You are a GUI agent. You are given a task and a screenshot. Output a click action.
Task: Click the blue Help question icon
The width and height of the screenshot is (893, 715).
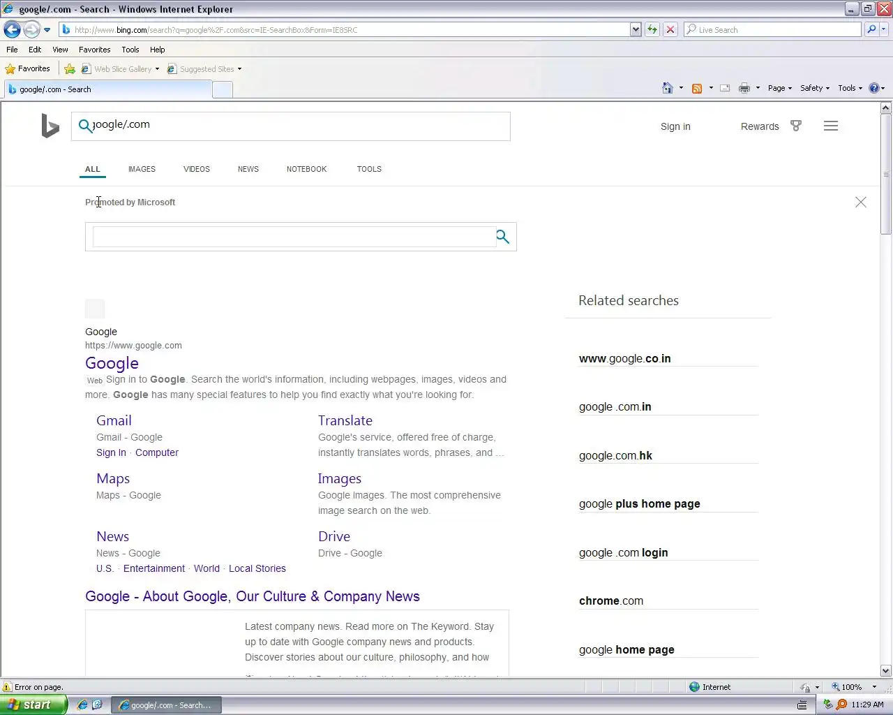[x=874, y=88]
